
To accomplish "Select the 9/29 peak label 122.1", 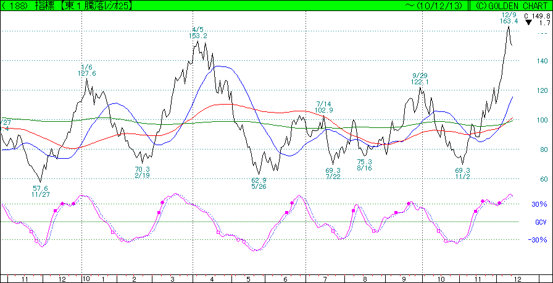I will tap(420, 82).
